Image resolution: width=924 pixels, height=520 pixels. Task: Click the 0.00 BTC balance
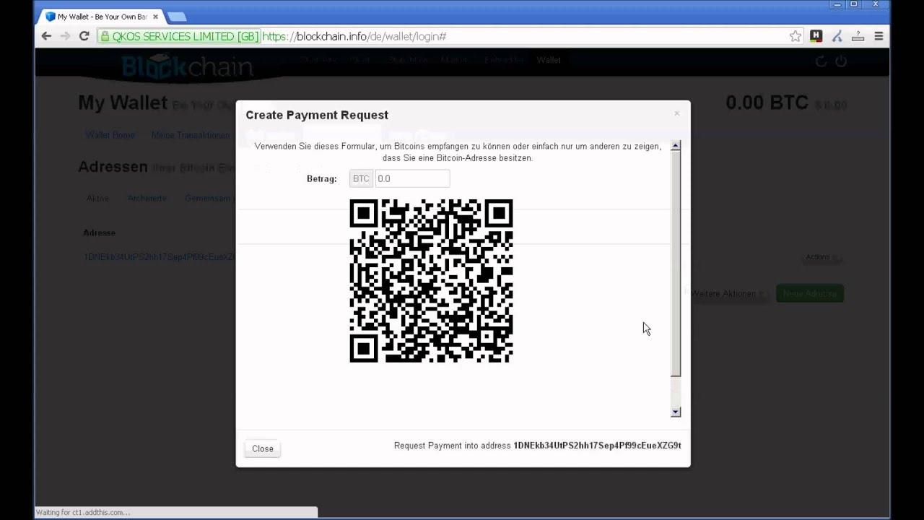(767, 103)
